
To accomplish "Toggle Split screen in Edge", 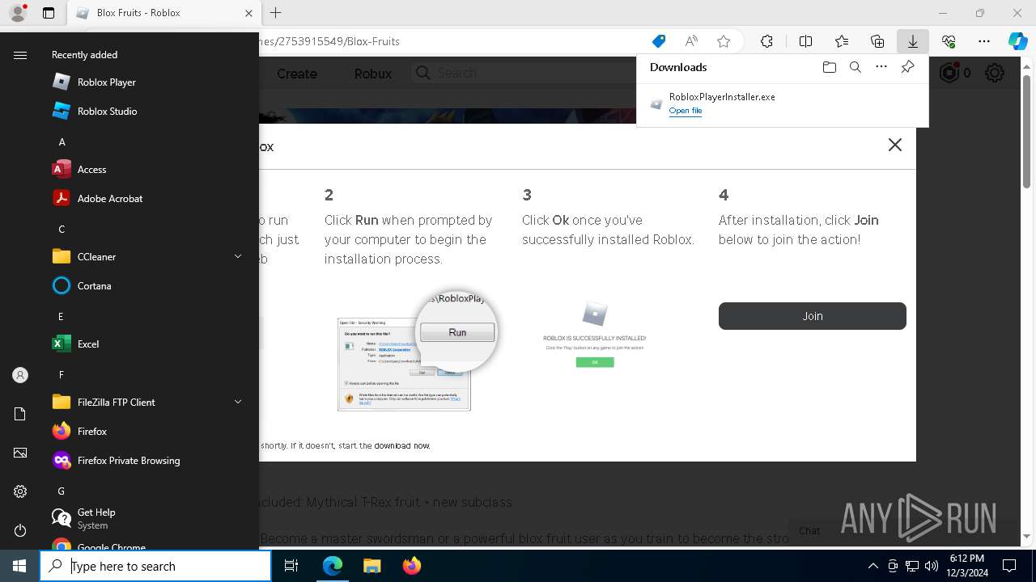I will [805, 41].
